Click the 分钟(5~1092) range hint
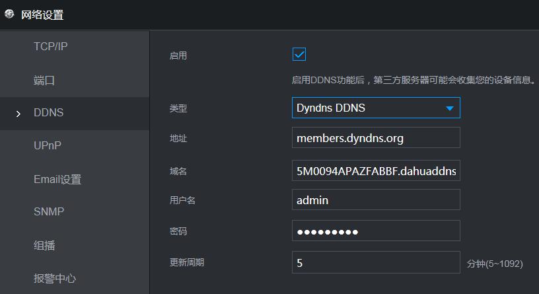539x294 pixels. tap(495, 264)
